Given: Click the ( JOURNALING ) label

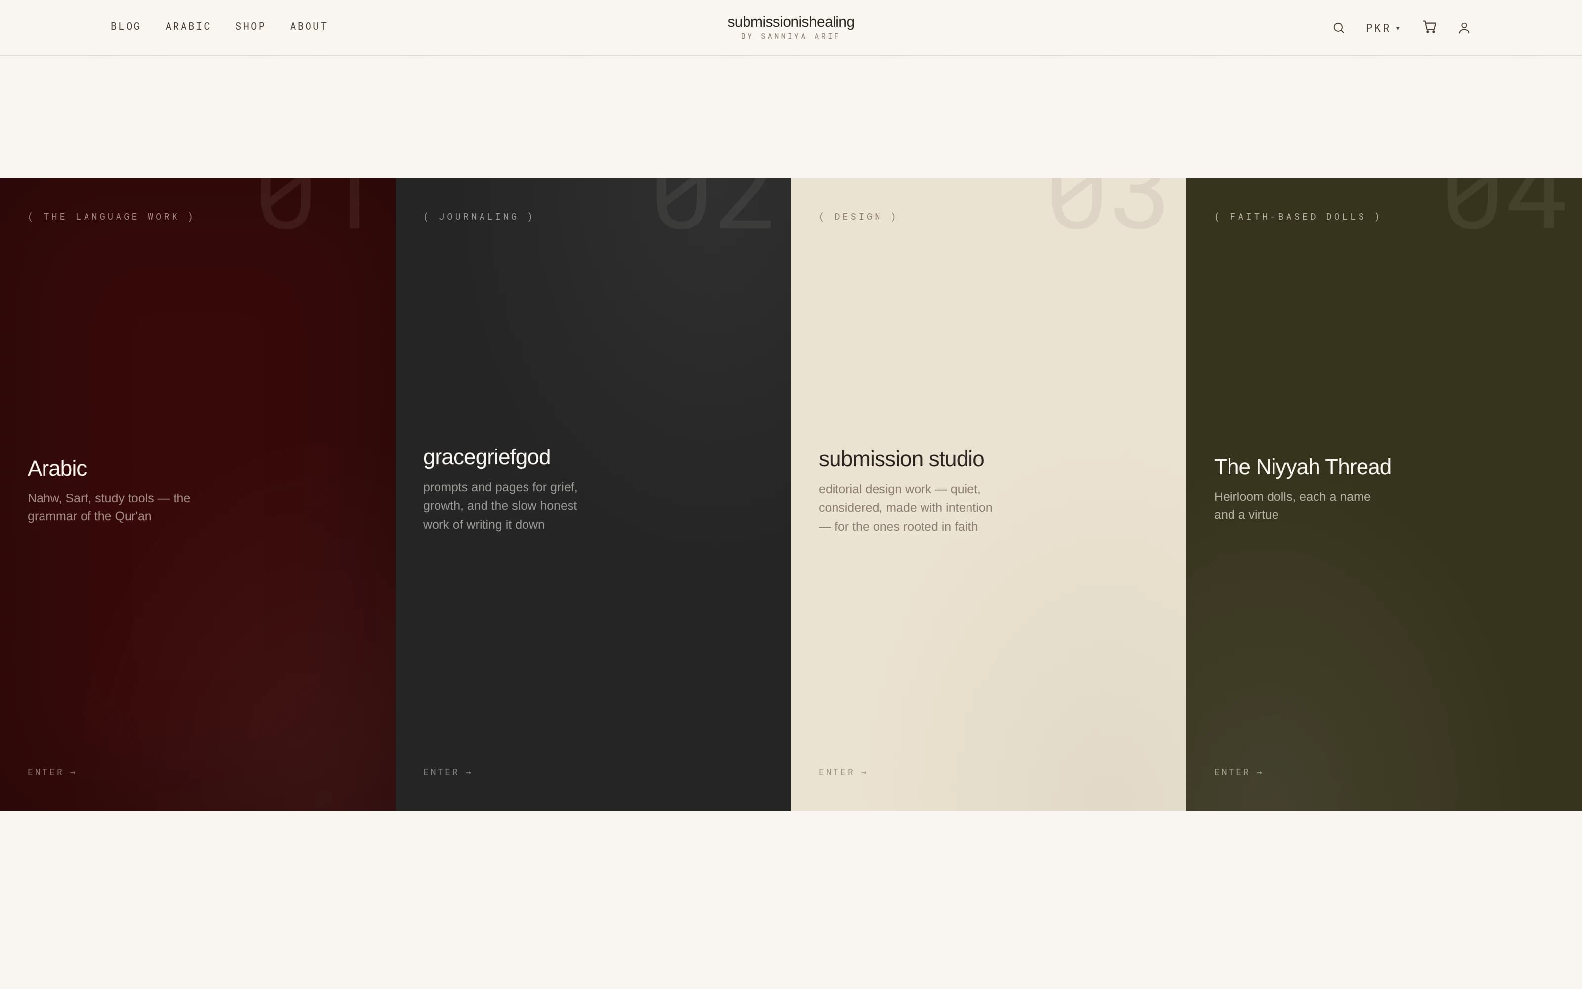Looking at the screenshot, I should (x=479, y=217).
